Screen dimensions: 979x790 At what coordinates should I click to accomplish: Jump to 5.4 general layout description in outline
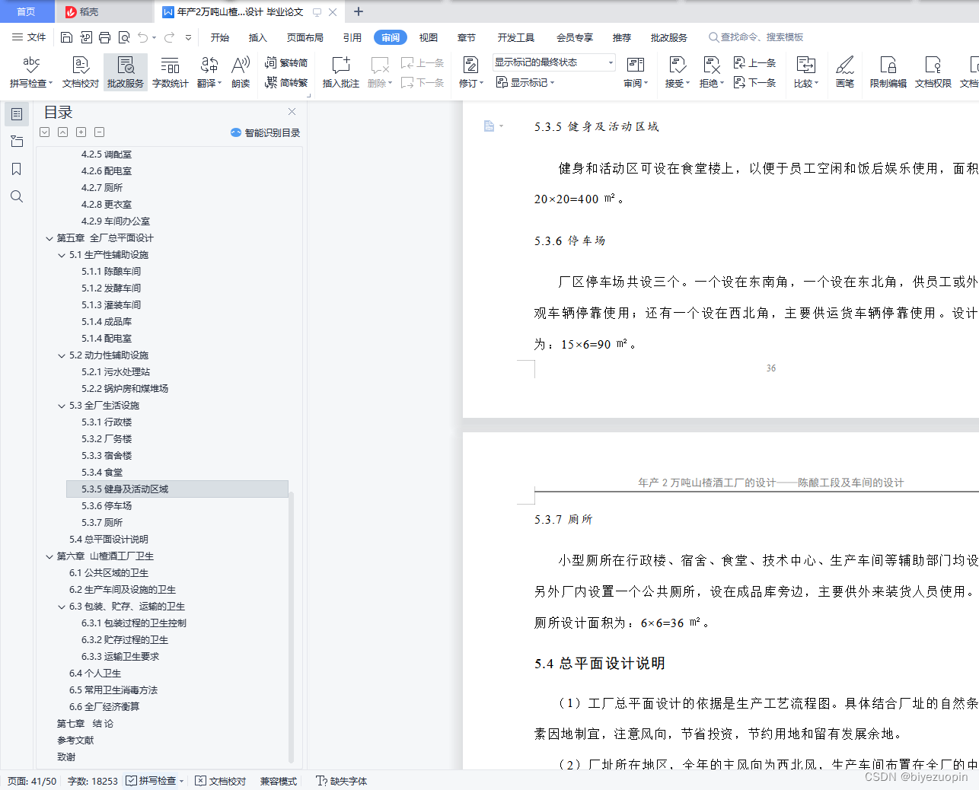(109, 540)
